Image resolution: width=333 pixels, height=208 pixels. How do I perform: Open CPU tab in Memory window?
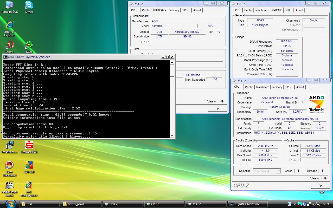pos(236,10)
